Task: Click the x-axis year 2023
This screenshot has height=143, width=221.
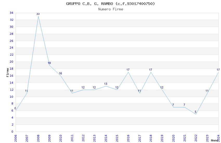Action: [x=207, y=138]
